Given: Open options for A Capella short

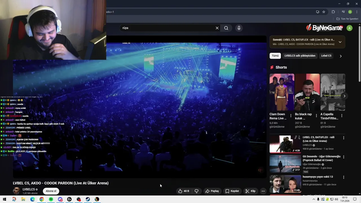Looking at the screenshot, I should point(342,116).
